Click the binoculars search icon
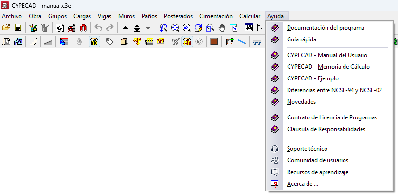Screen dimensions: 398x195 click(x=248, y=28)
